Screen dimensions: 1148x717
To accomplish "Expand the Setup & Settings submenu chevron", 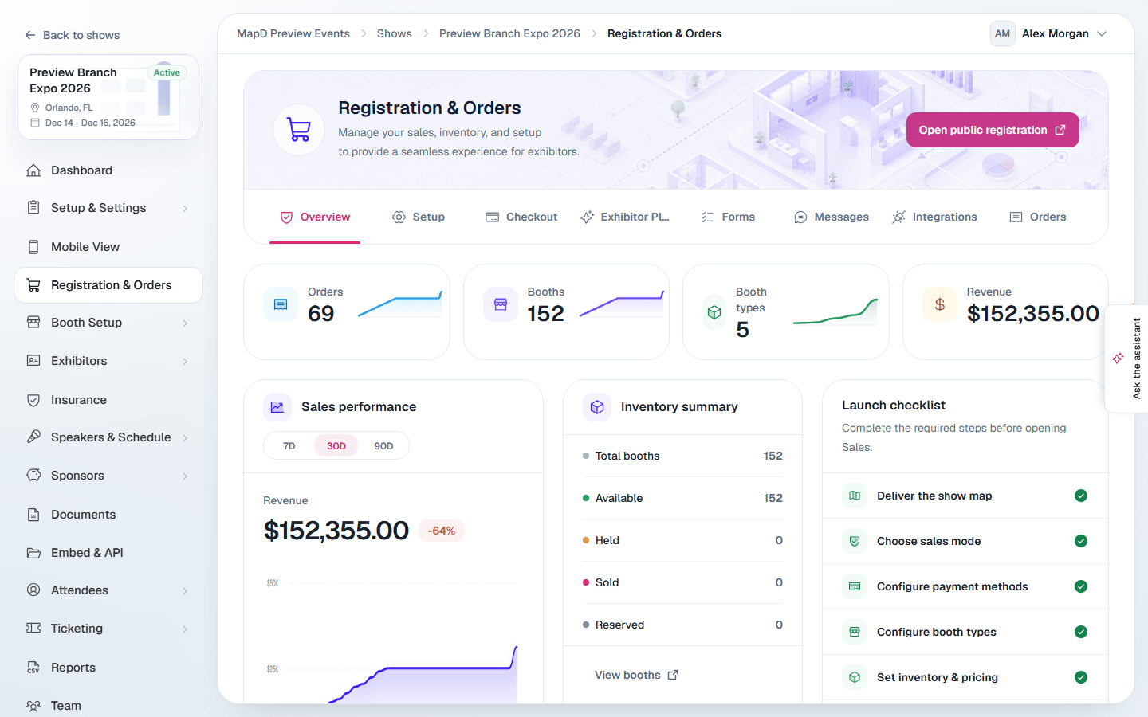I will click(185, 209).
